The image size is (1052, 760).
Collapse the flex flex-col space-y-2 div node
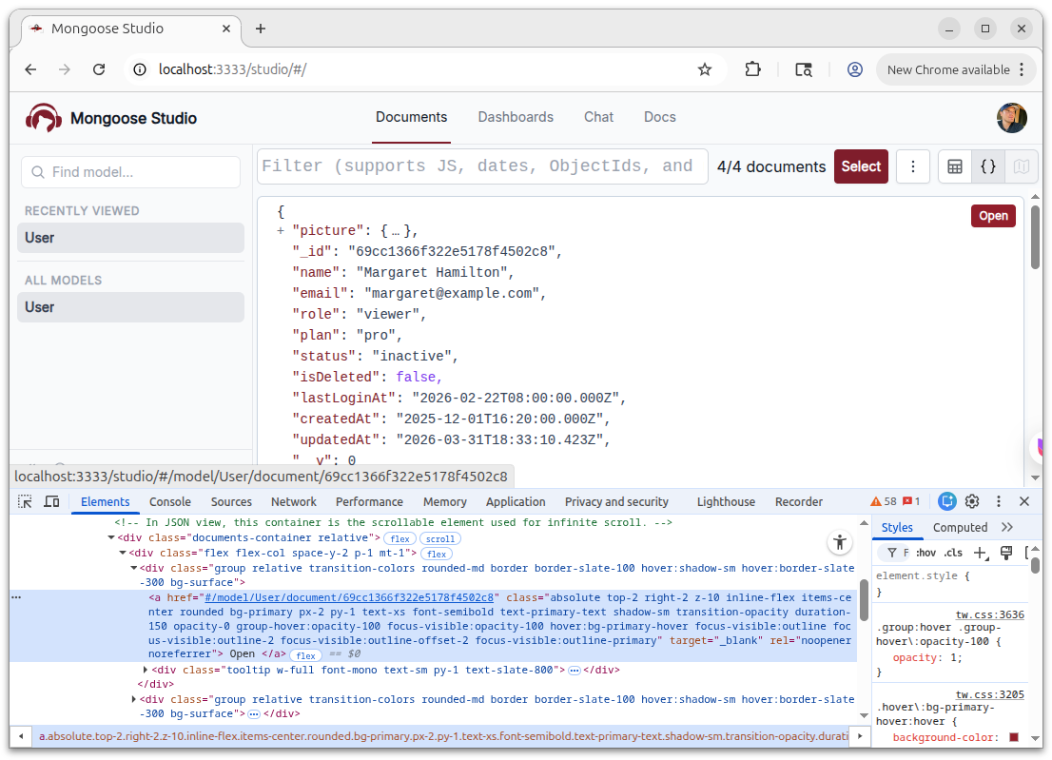coord(123,553)
